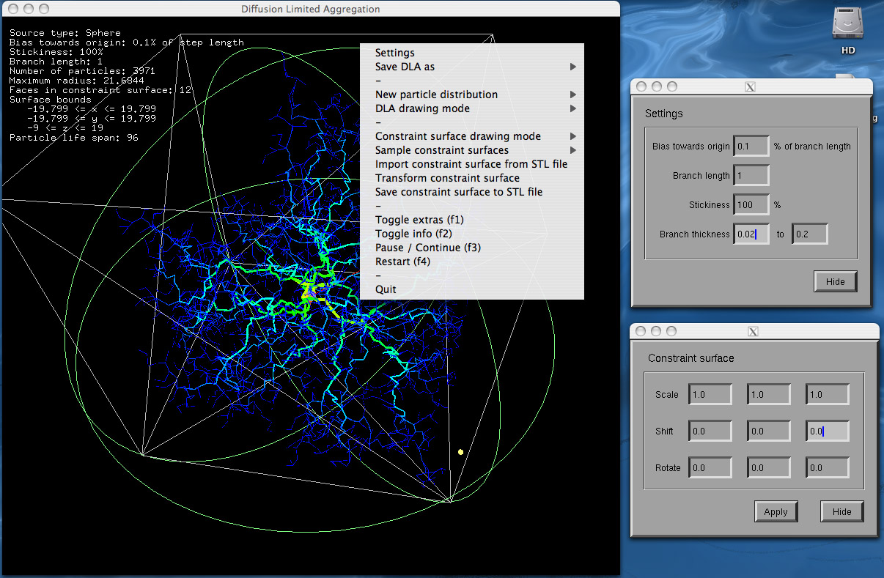Click the X11 icon in Constraint surface window title bar

(x=753, y=331)
